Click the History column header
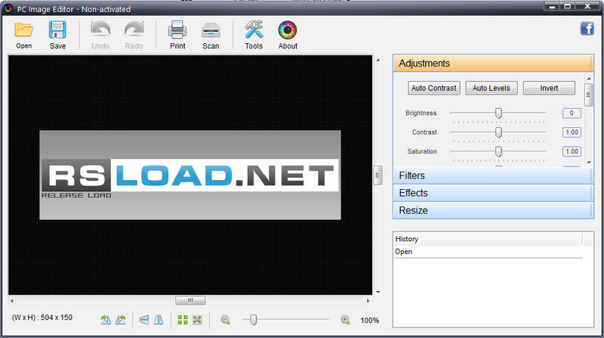 pyautogui.click(x=488, y=239)
